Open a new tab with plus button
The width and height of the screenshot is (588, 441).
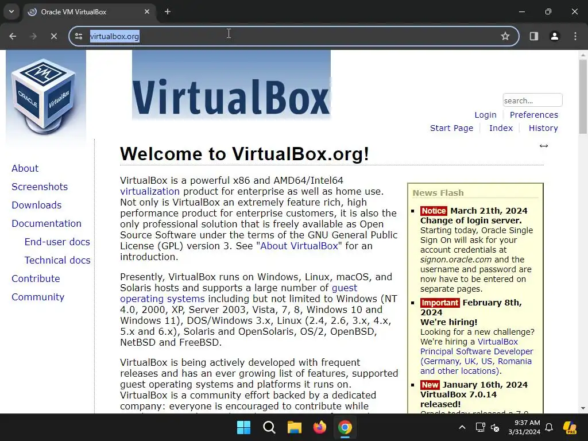pyautogui.click(x=168, y=11)
